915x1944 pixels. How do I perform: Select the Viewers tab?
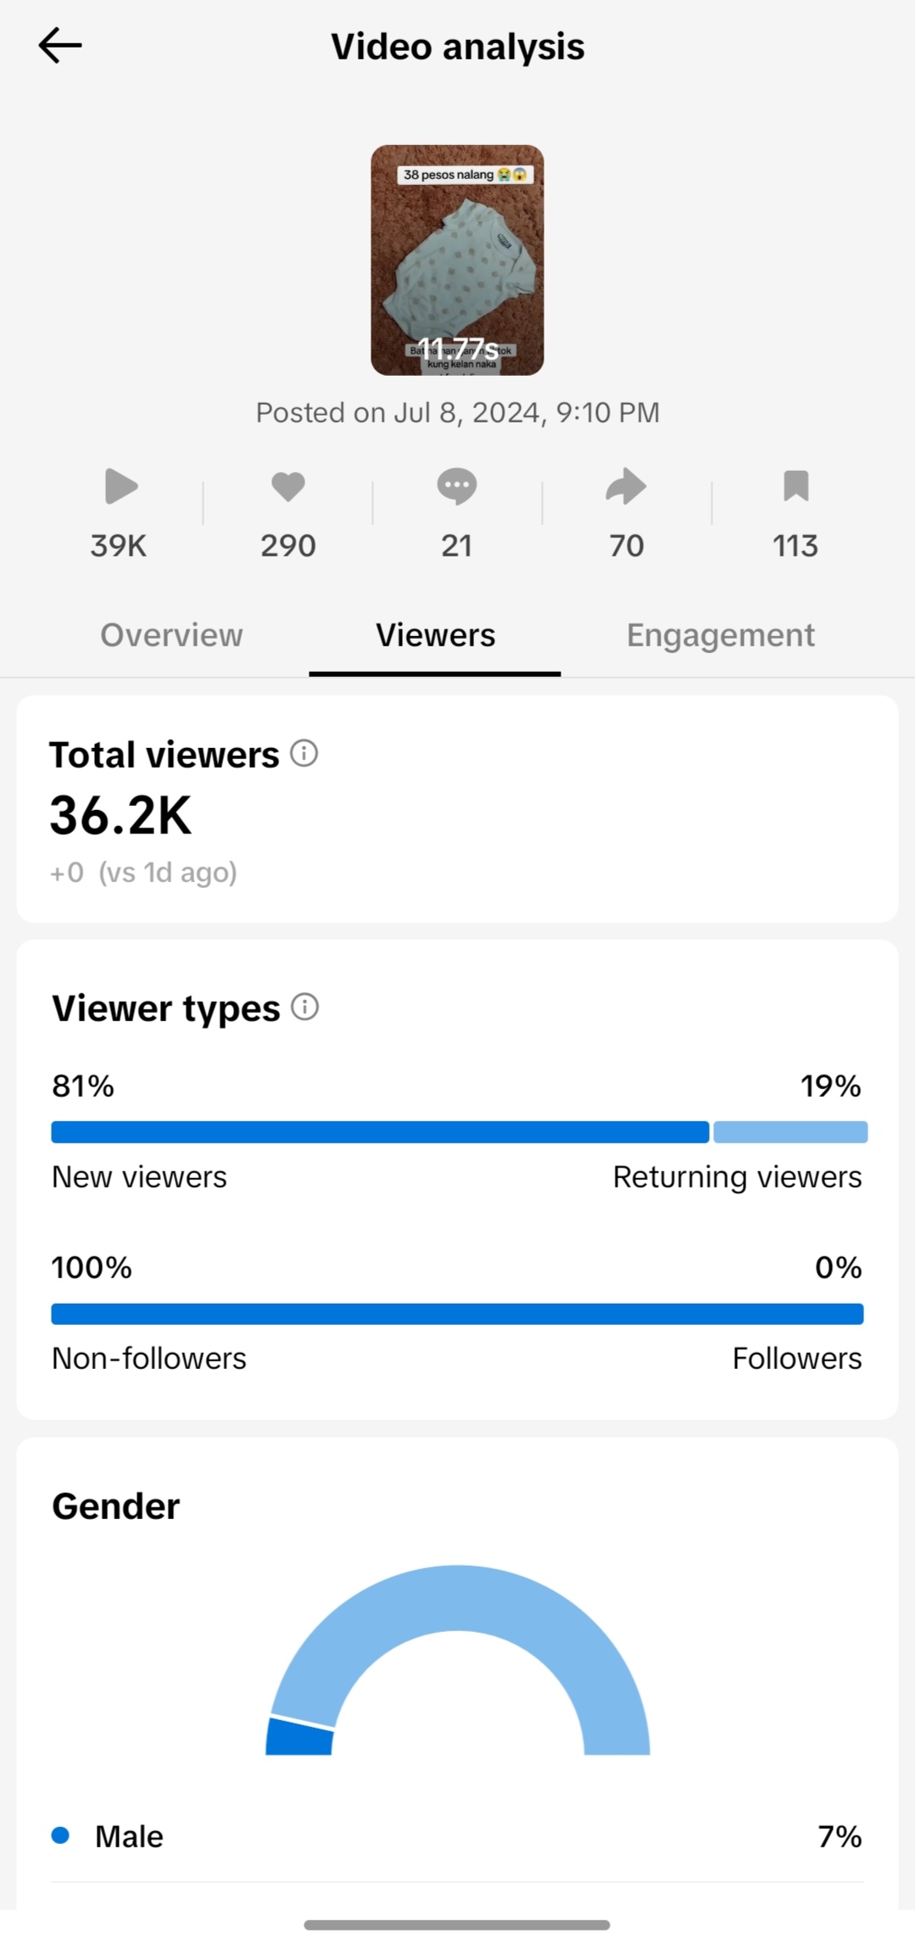pyautogui.click(x=435, y=635)
